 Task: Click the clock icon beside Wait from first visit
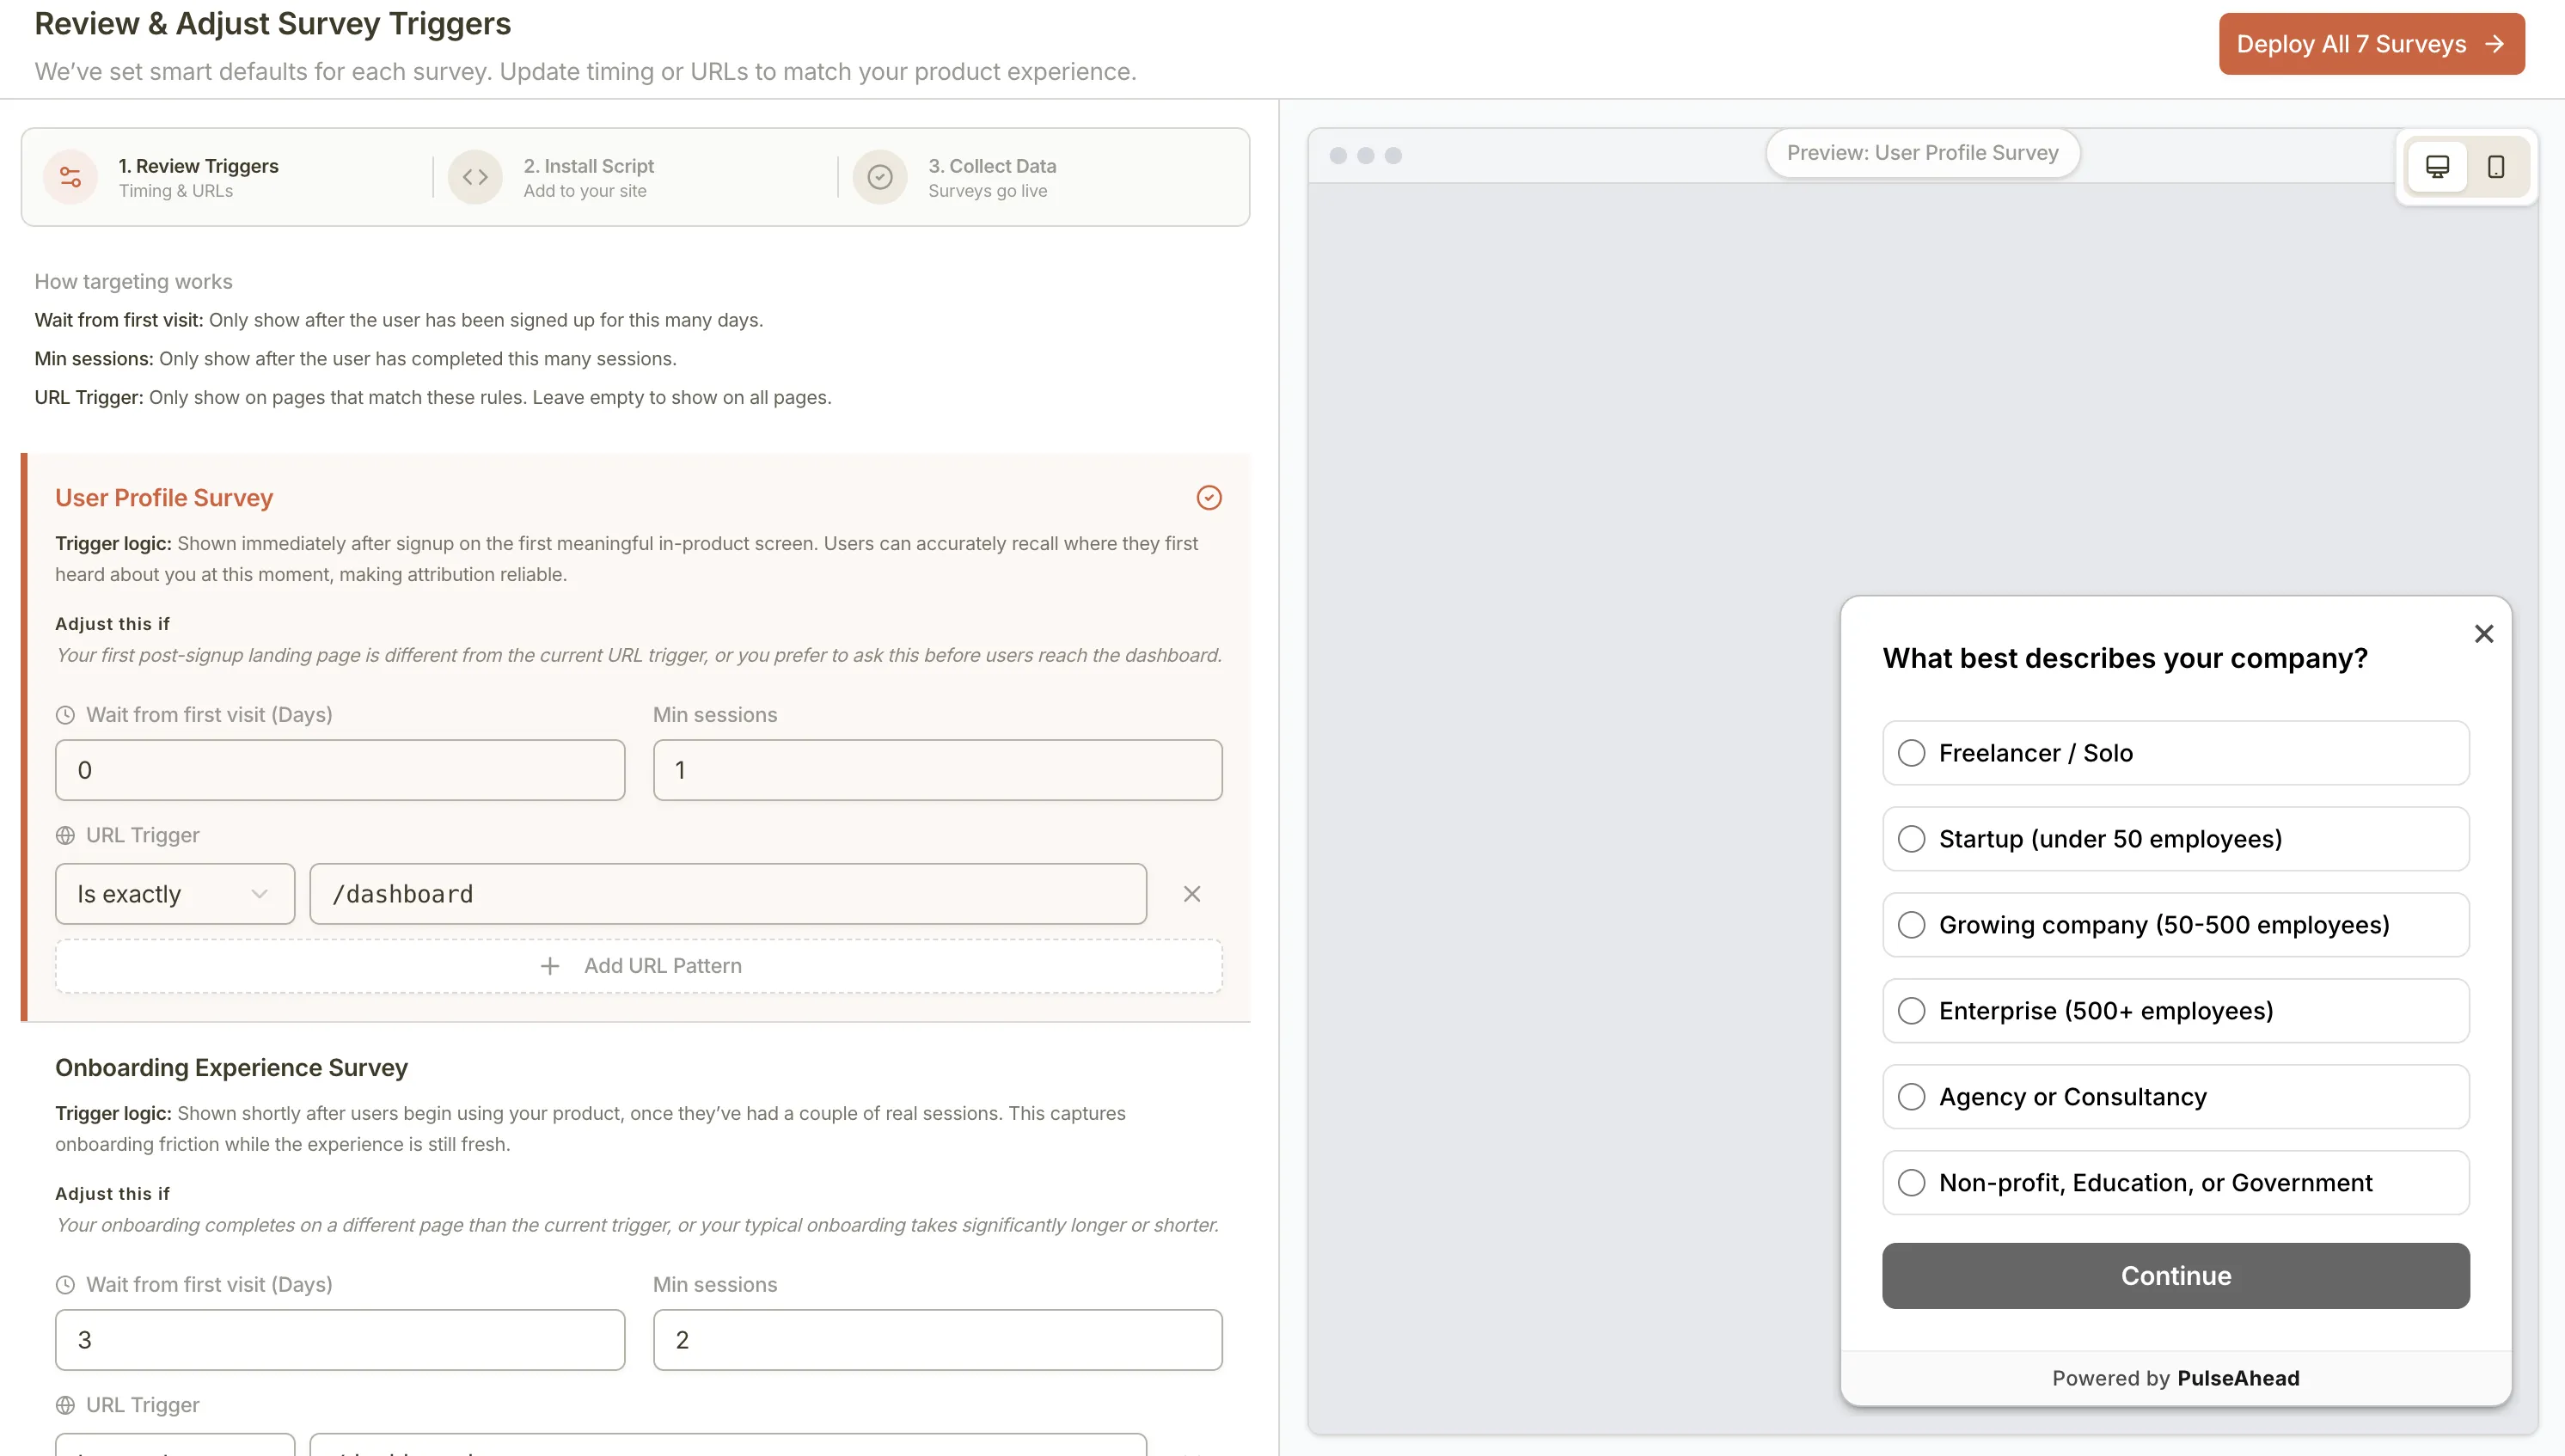65,714
